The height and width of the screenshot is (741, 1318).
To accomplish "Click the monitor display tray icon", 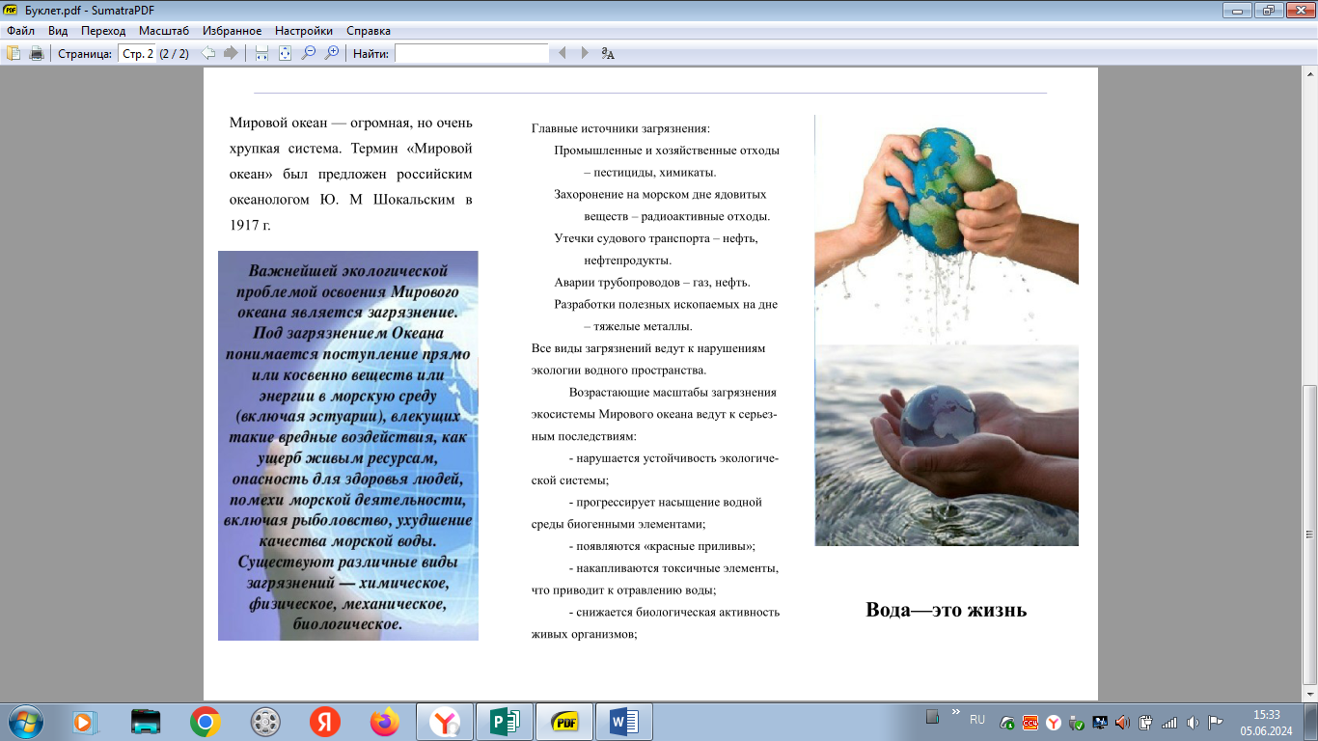I will point(1099,723).
